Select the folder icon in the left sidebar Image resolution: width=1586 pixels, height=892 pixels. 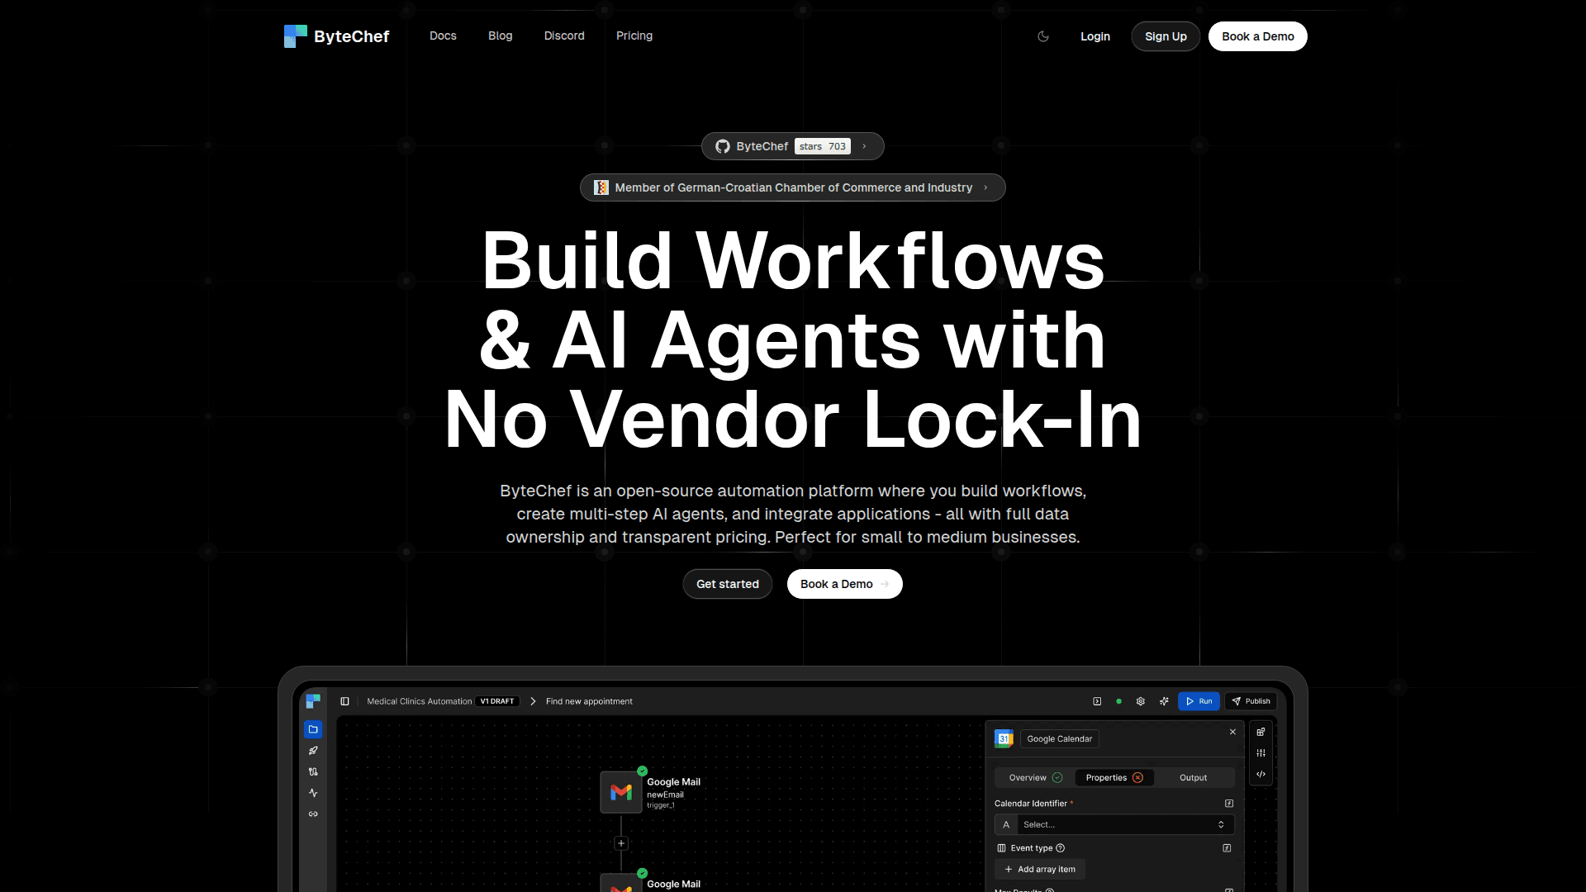pos(313,729)
